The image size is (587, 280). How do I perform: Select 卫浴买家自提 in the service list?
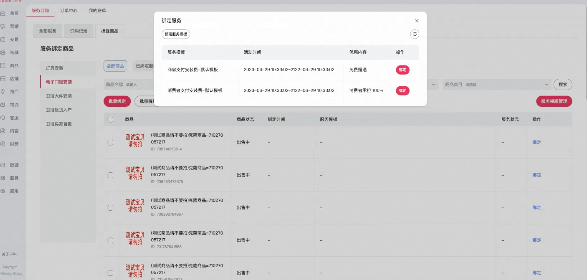[68, 124]
